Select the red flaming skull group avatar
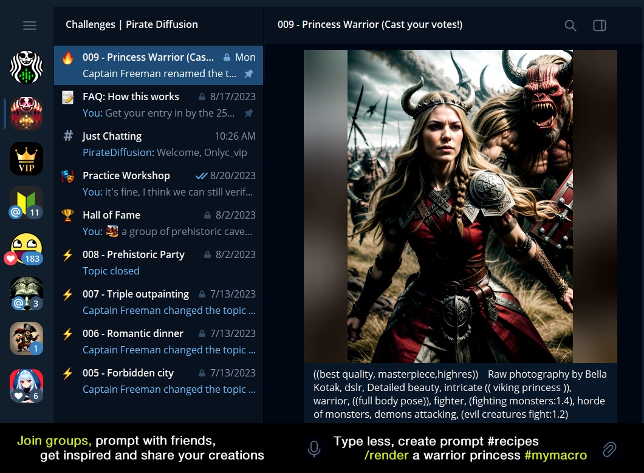This screenshot has height=473, width=644. click(26, 114)
